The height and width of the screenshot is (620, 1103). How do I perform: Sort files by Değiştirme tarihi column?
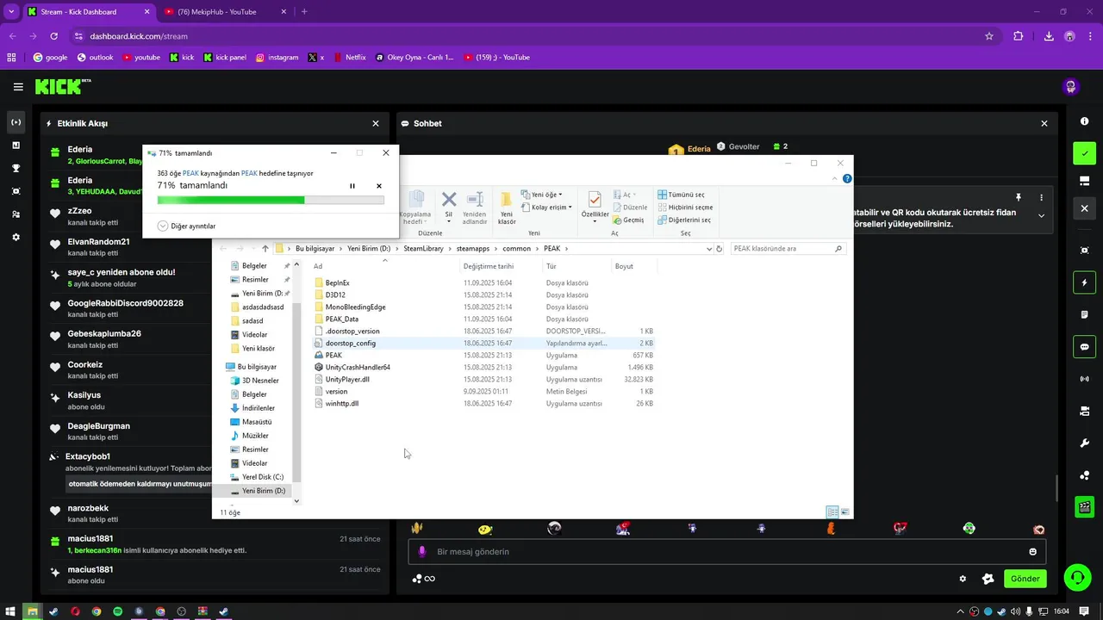[x=489, y=266]
